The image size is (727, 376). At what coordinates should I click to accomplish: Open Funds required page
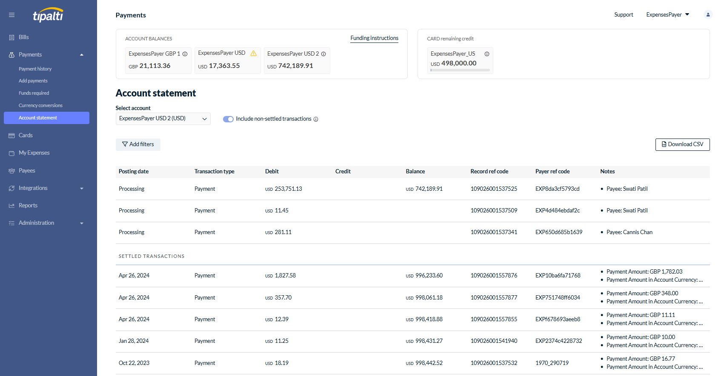[34, 93]
